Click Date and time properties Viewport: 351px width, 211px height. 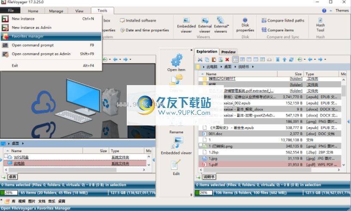(145, 30)
